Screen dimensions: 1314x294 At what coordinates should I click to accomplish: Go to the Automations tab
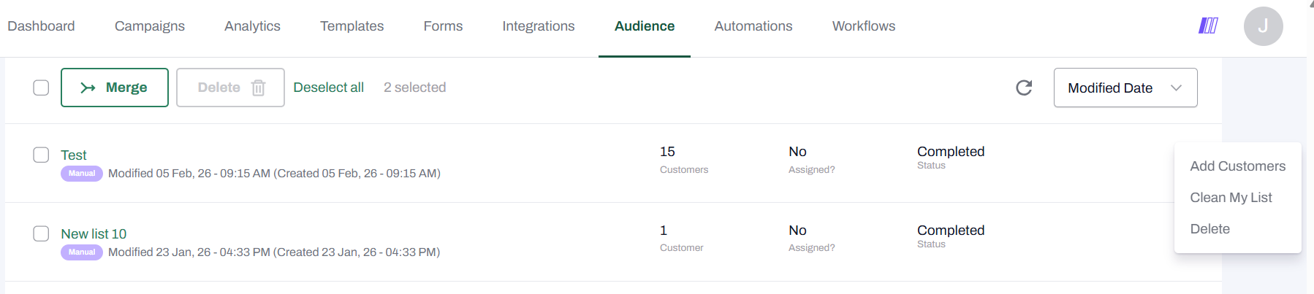click(753, 26)
